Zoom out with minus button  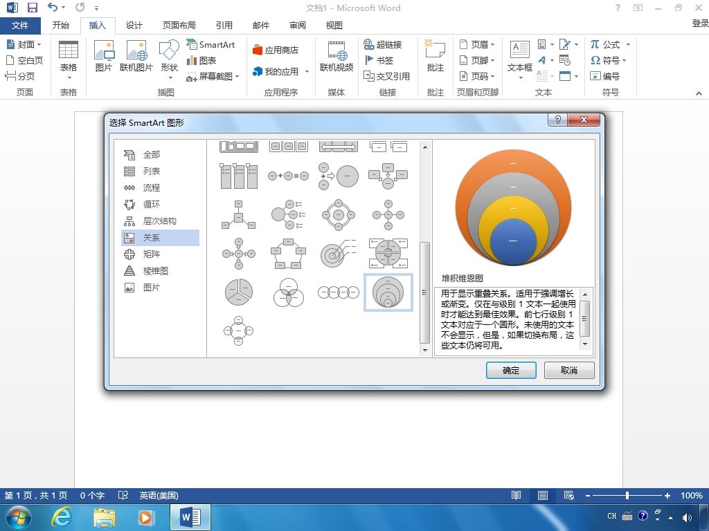(587, 495)
